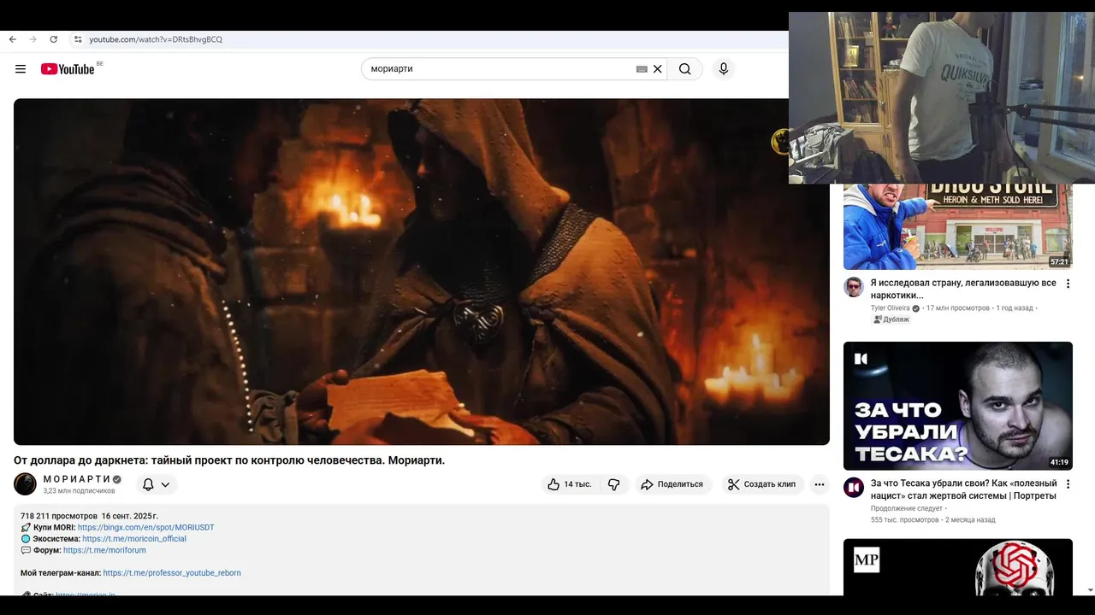Reload the page with refresh icon
Screen dimensions: 1095x615
click(53, 39)
